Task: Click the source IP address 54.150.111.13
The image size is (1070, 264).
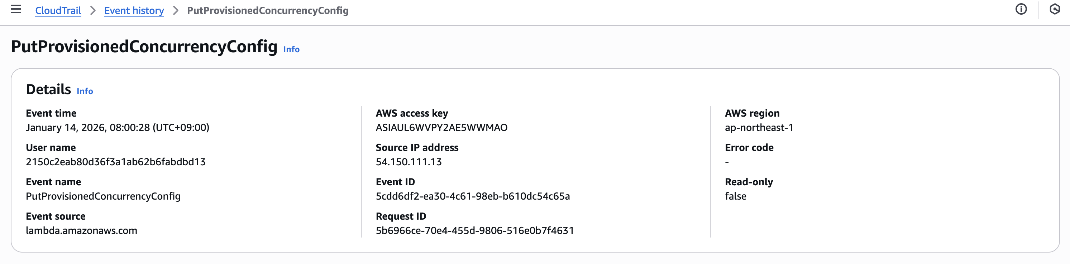Action: [x=408, y=162]
